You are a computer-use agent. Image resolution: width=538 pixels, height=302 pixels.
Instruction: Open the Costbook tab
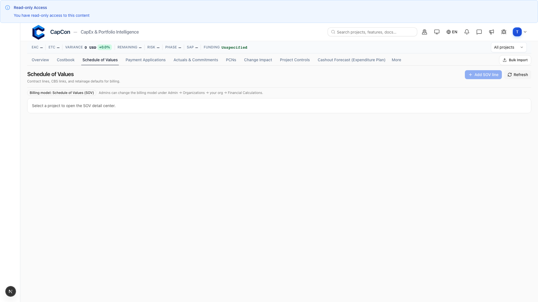[66, 60]
